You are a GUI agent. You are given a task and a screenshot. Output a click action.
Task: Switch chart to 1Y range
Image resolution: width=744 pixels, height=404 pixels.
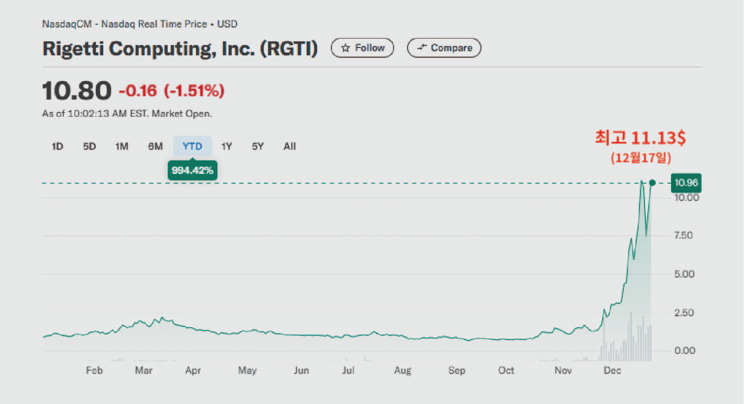[226, 146]
